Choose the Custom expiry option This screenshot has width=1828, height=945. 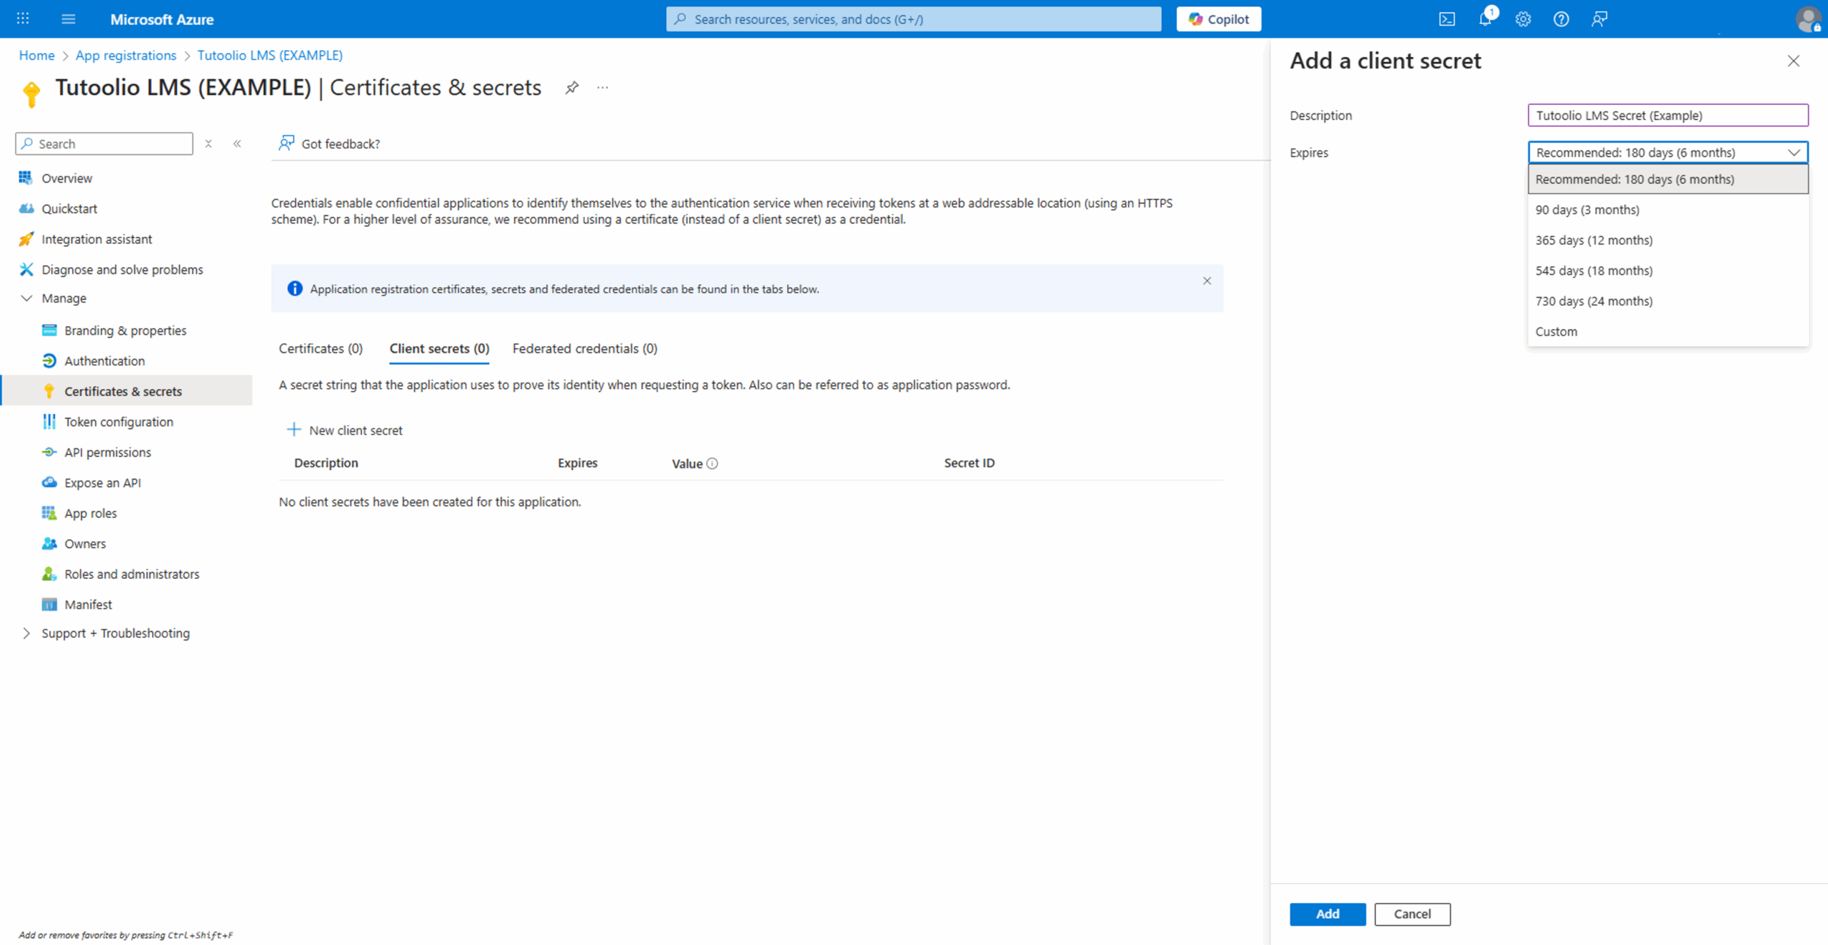[1557, 331]
